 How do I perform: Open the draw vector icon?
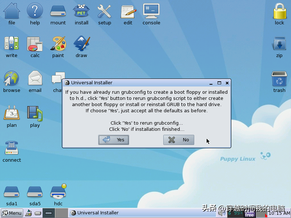[x=81, y=43]
